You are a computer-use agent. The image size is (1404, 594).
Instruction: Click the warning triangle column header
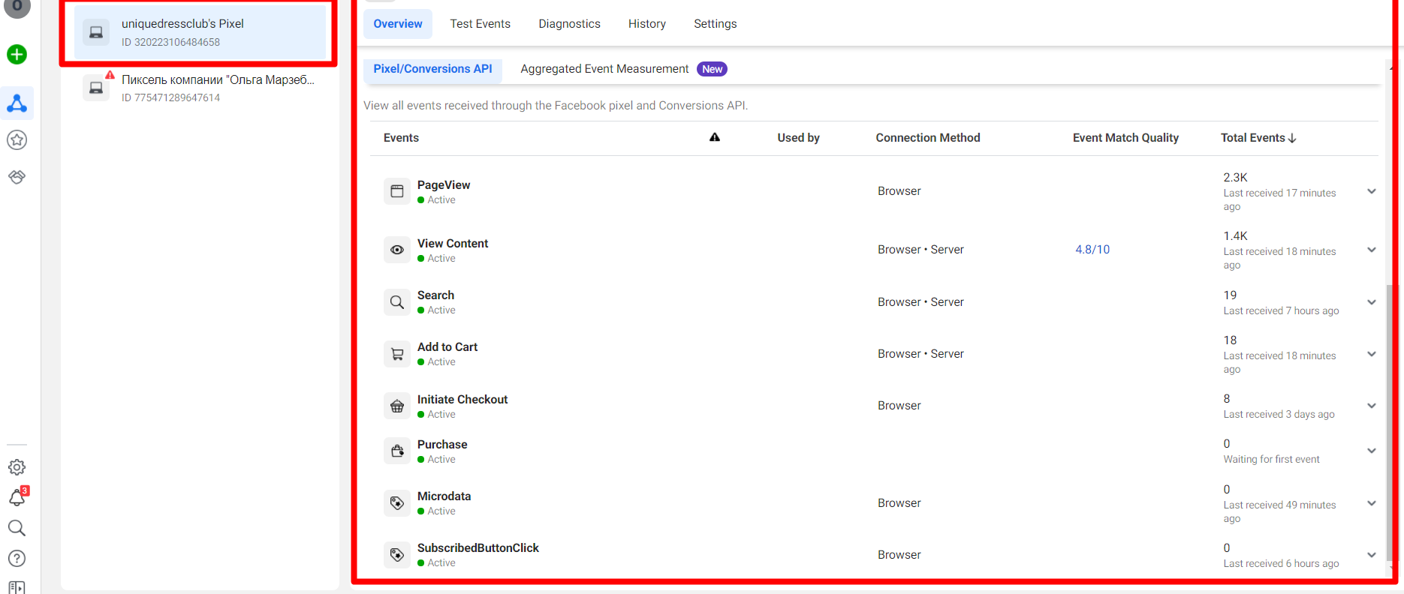(x=714, y=137)
